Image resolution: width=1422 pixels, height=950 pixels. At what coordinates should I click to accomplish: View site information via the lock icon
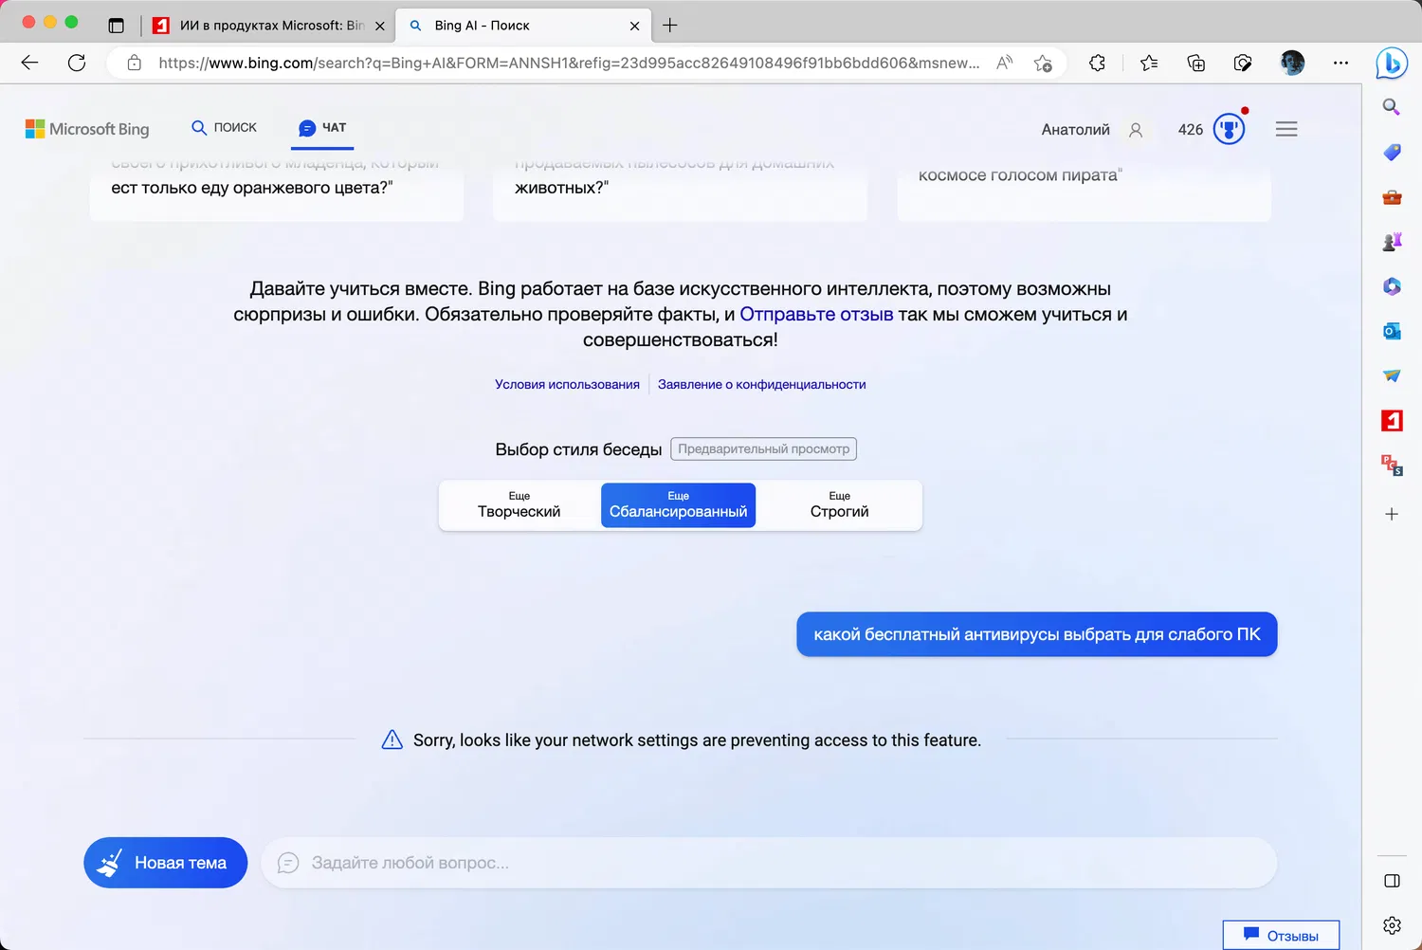(x=135, y=63)
